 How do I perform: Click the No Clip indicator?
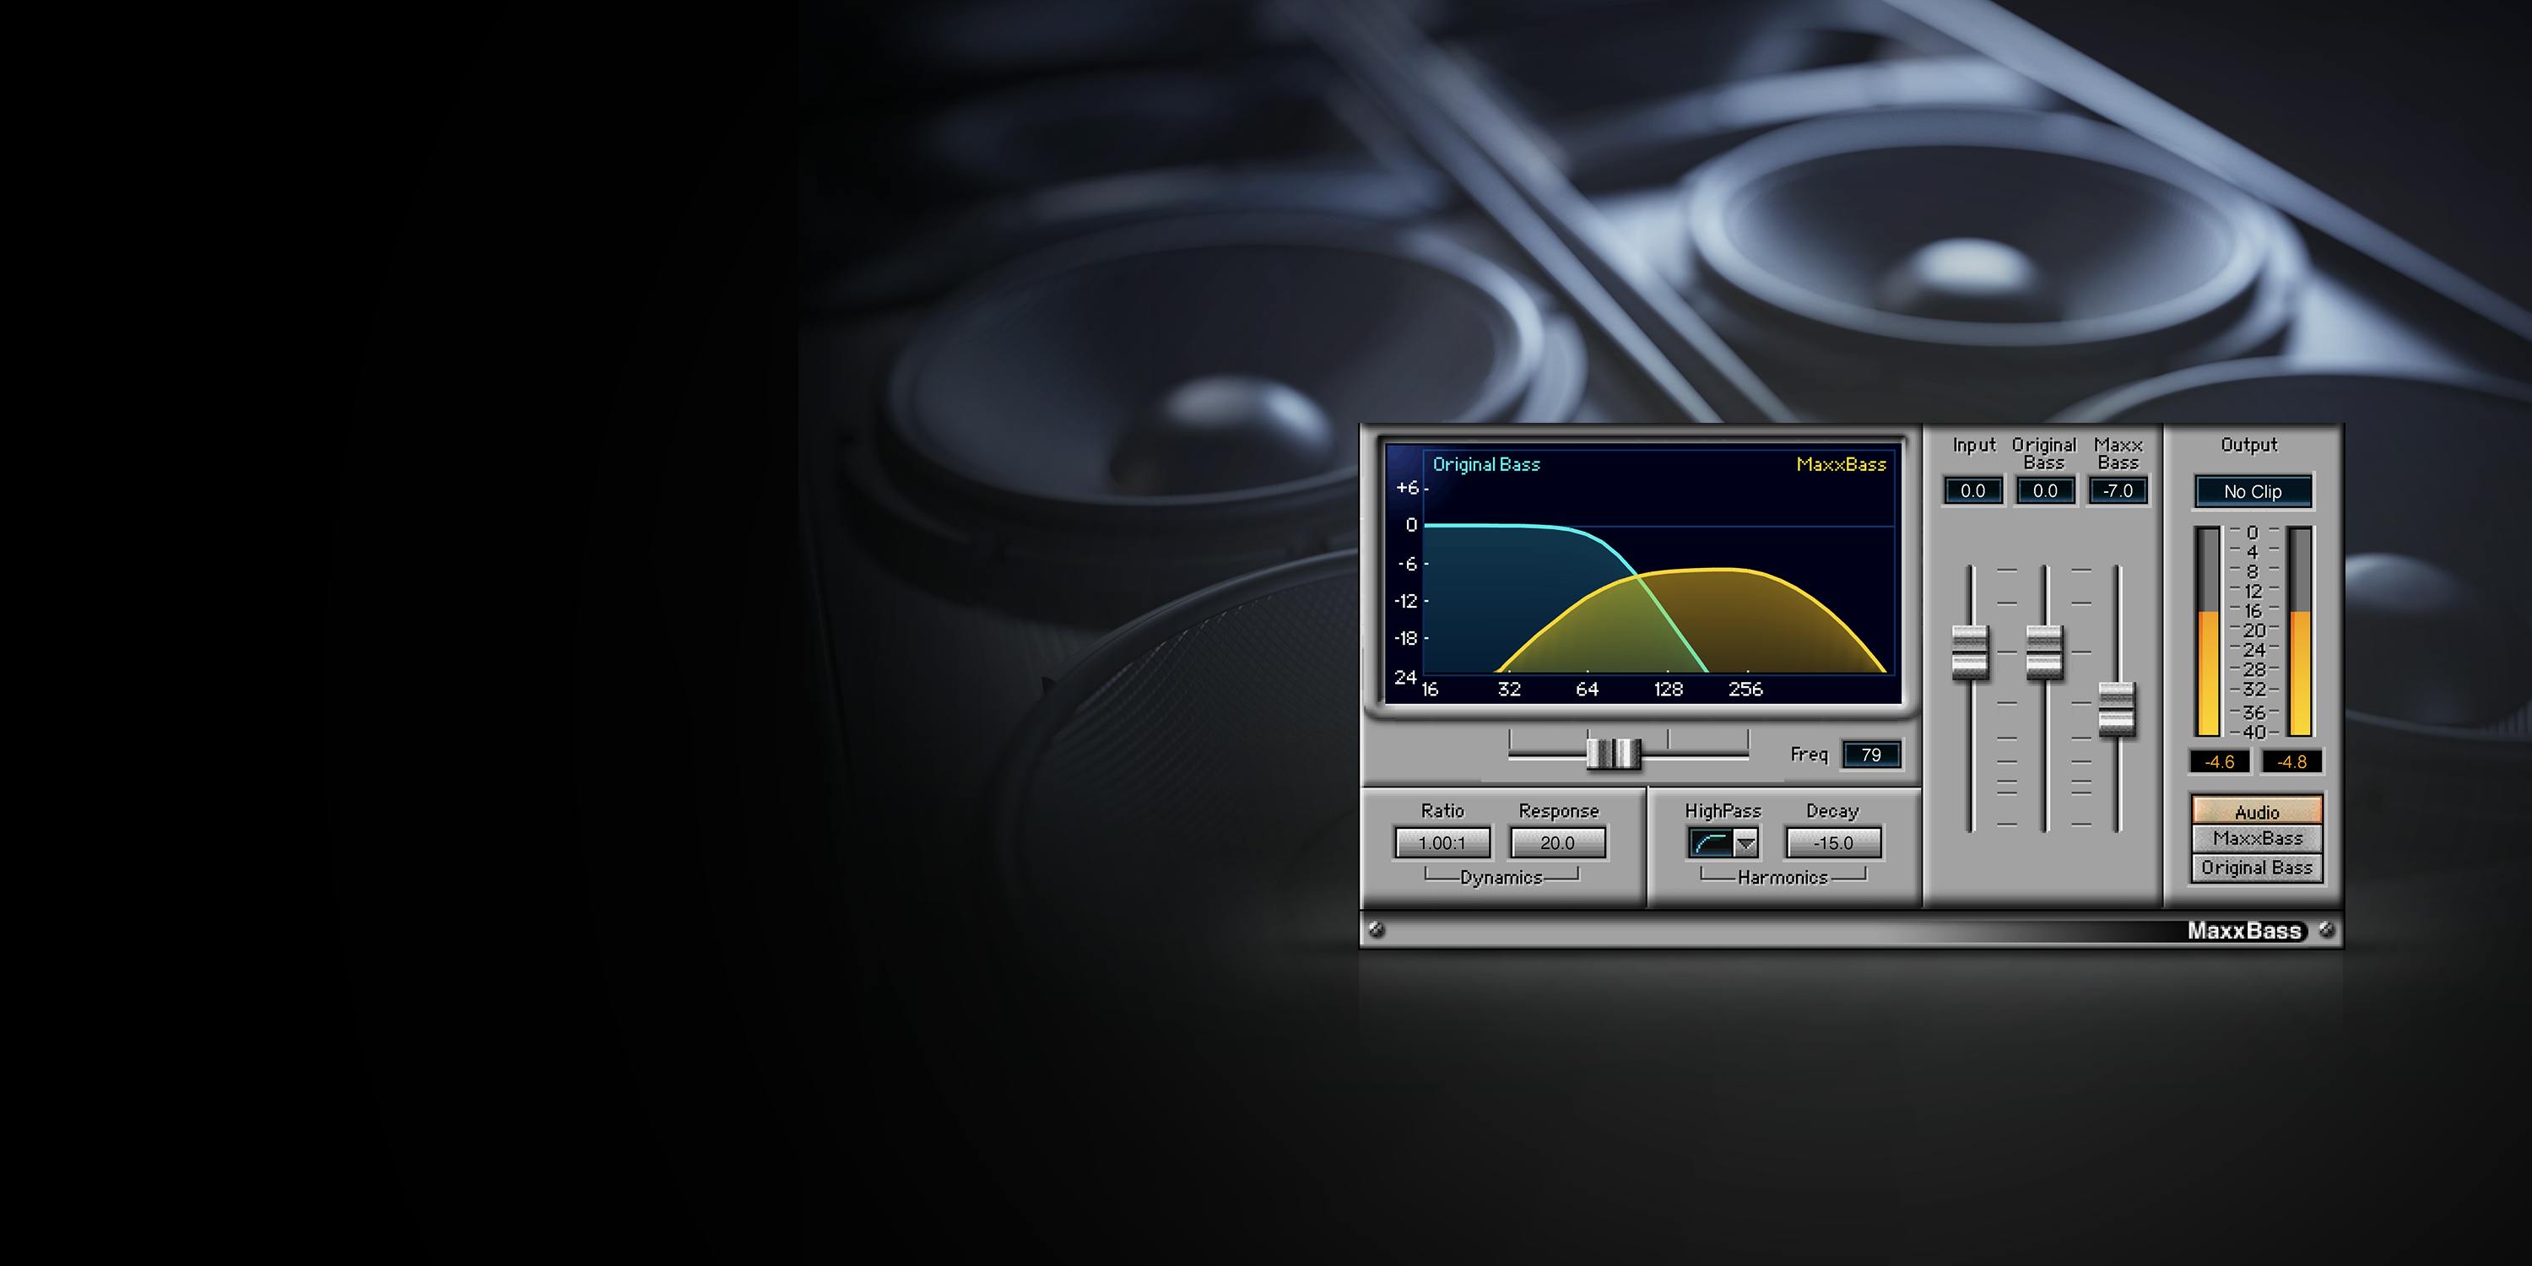(x=2253, y=491)
